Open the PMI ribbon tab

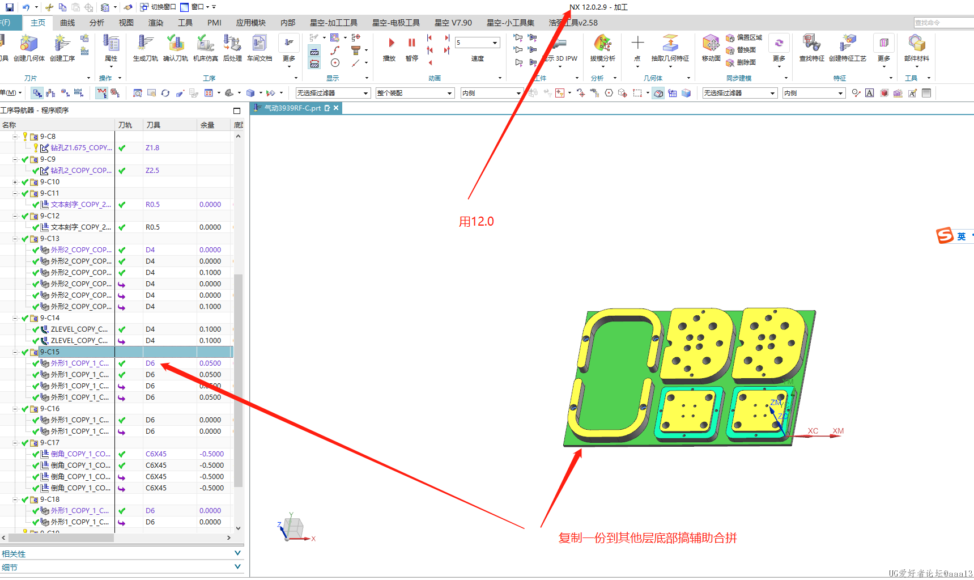tap(214, 23)
